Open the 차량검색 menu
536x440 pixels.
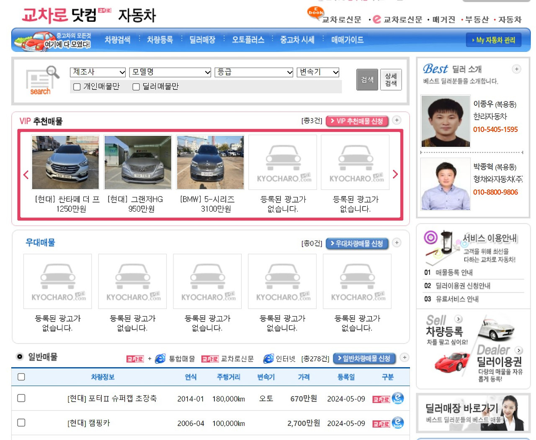[118, 40]
